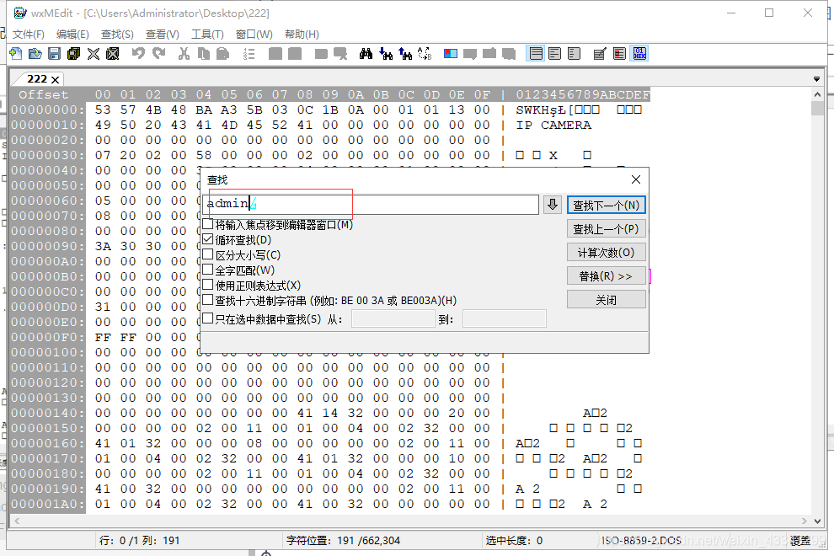834x556 pixels.
Task: Click the Replace toolbar icon
Action: pos(425,54)
